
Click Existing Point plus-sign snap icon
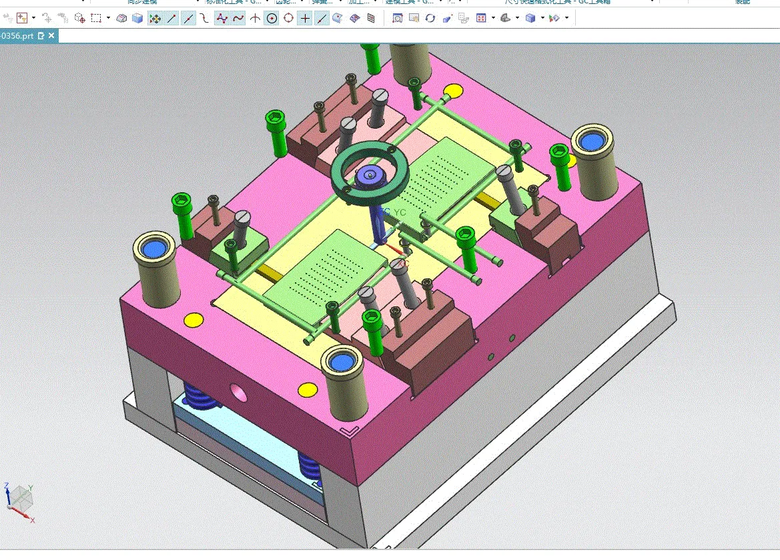tap(305, 19)
